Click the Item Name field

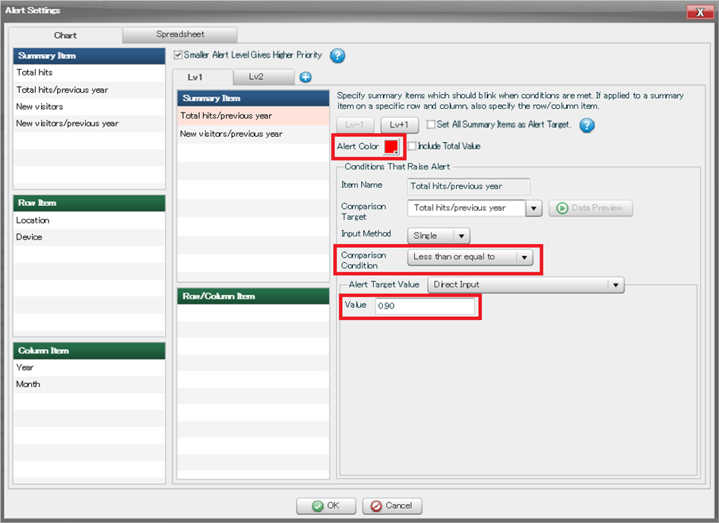tap(469, 186)
